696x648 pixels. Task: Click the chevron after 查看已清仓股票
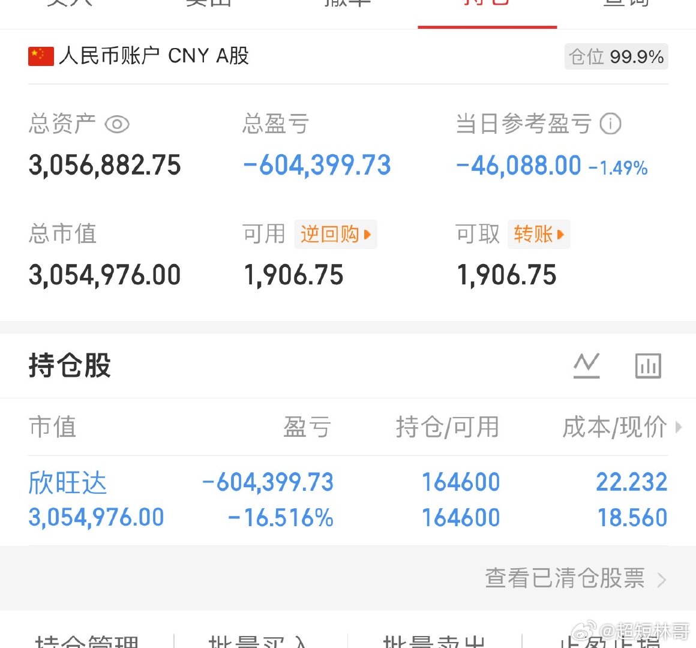point(661,580)
